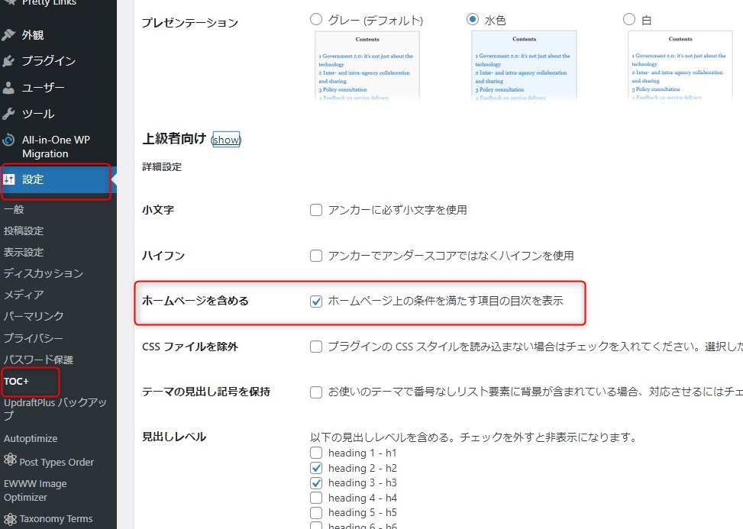Image resolution: width=743 pixels, height=529 pixels.
Task: Open the UpdraftPlus バックアップ link
Action: click(55, 408)
